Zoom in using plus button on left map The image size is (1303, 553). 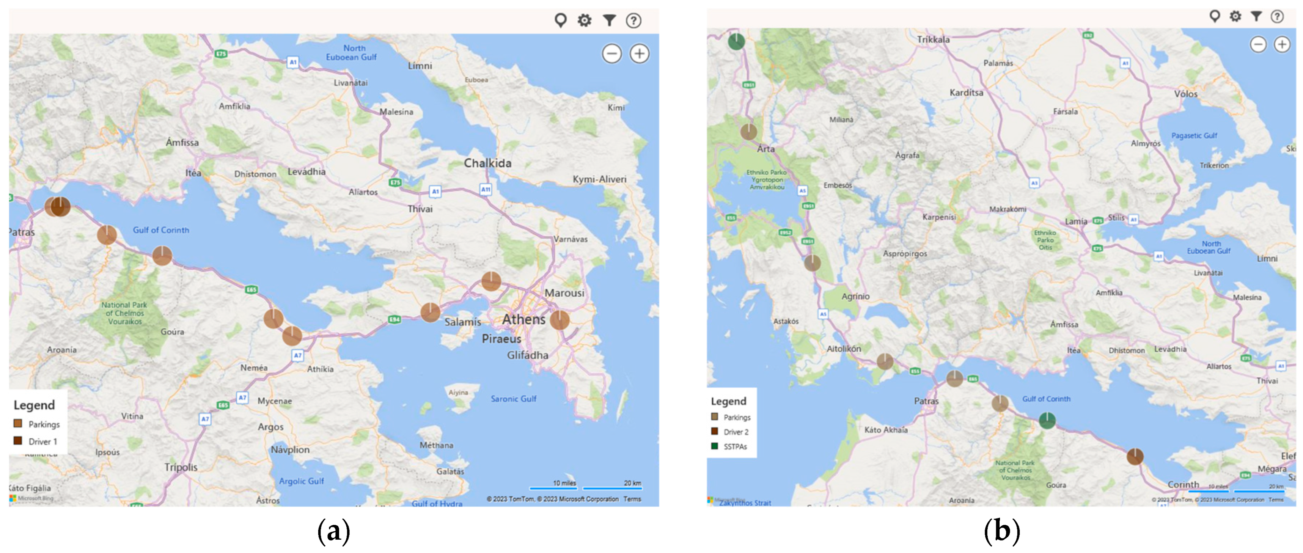point(639,53)
